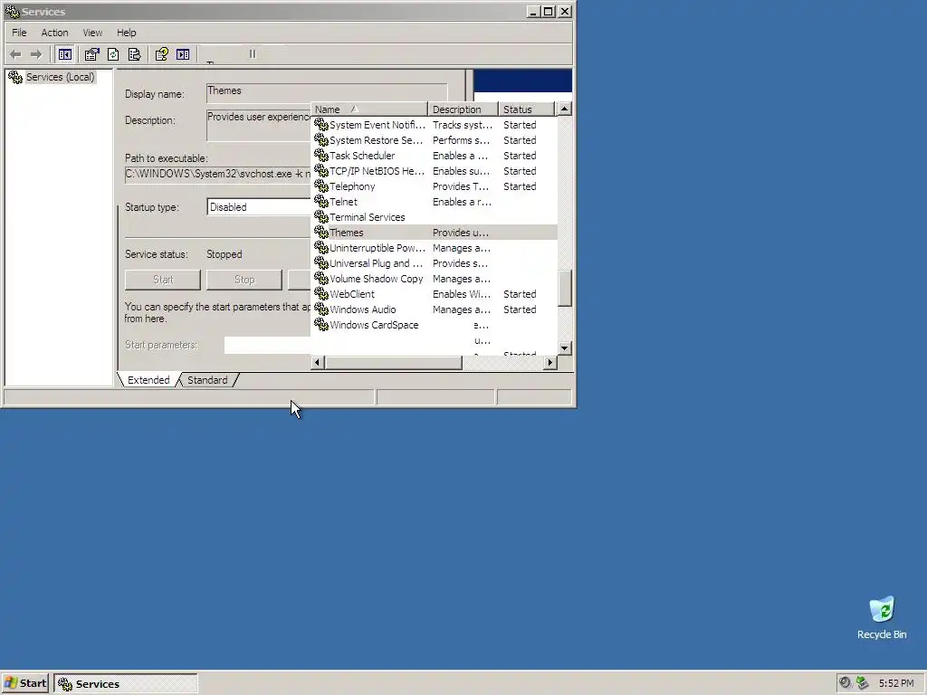This screenshot has width=927, height=695.
Task: Click the vertical scrollbar thumb
Action: (565, 288)
